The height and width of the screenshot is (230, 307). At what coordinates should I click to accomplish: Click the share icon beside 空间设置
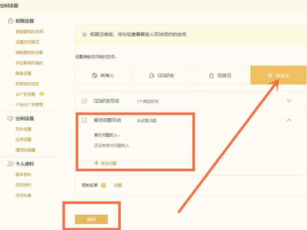(10, 119)
